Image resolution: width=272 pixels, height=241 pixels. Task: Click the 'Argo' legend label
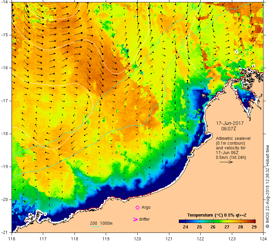tap(146, 207)
